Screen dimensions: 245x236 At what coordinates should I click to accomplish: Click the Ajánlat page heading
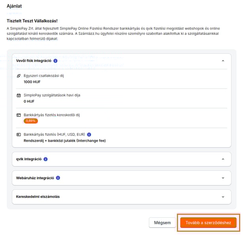tap(14, 6)
